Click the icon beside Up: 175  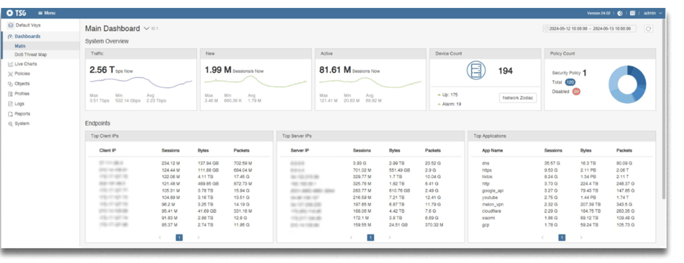(439, 95)
